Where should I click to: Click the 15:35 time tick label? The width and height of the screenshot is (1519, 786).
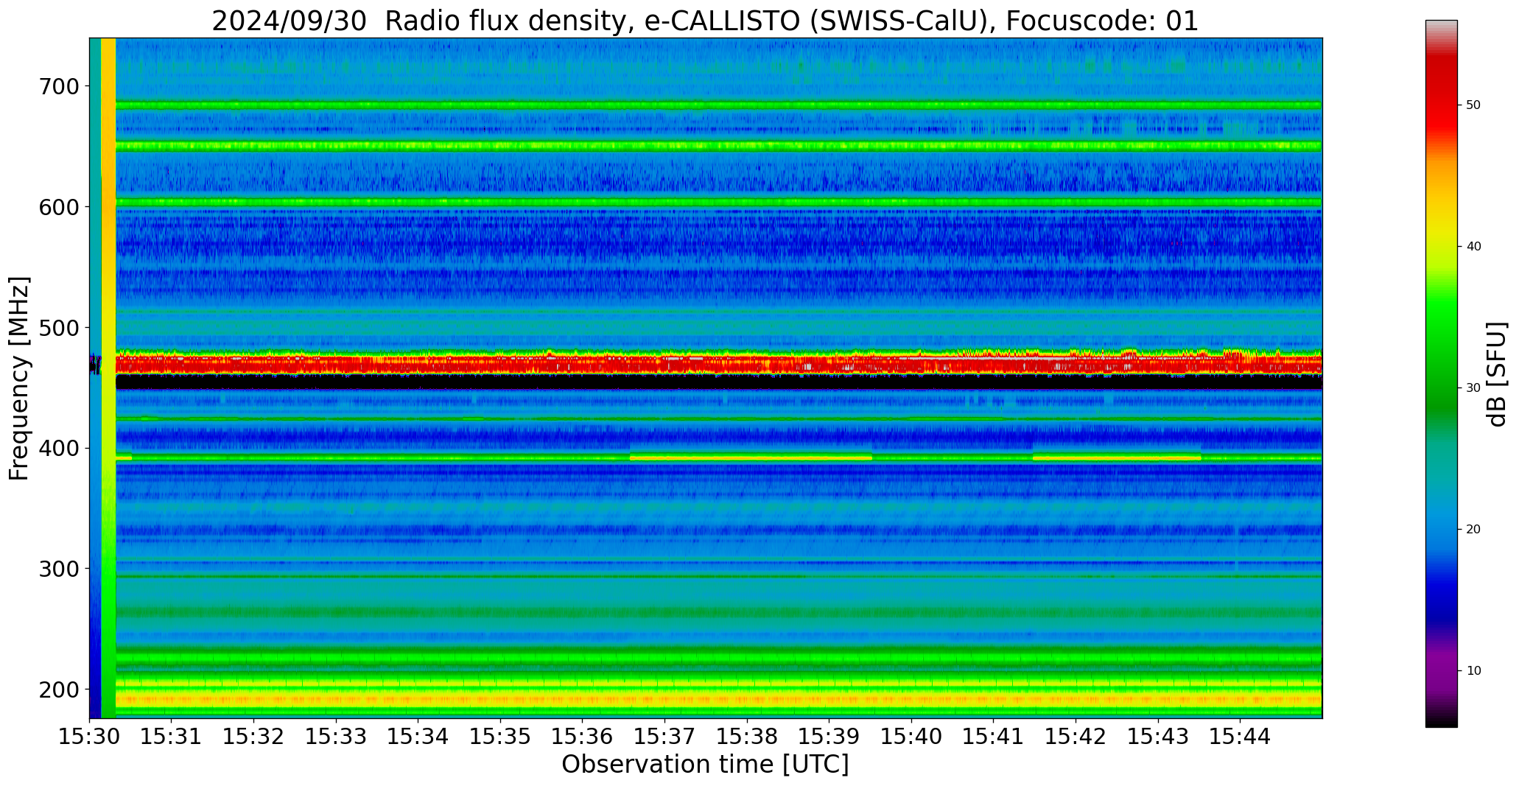(500, 736)
